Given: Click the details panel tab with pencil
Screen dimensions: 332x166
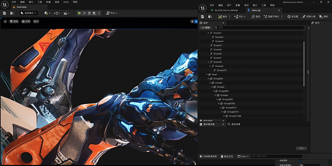Looking at the screenshot, I should 315,23.
